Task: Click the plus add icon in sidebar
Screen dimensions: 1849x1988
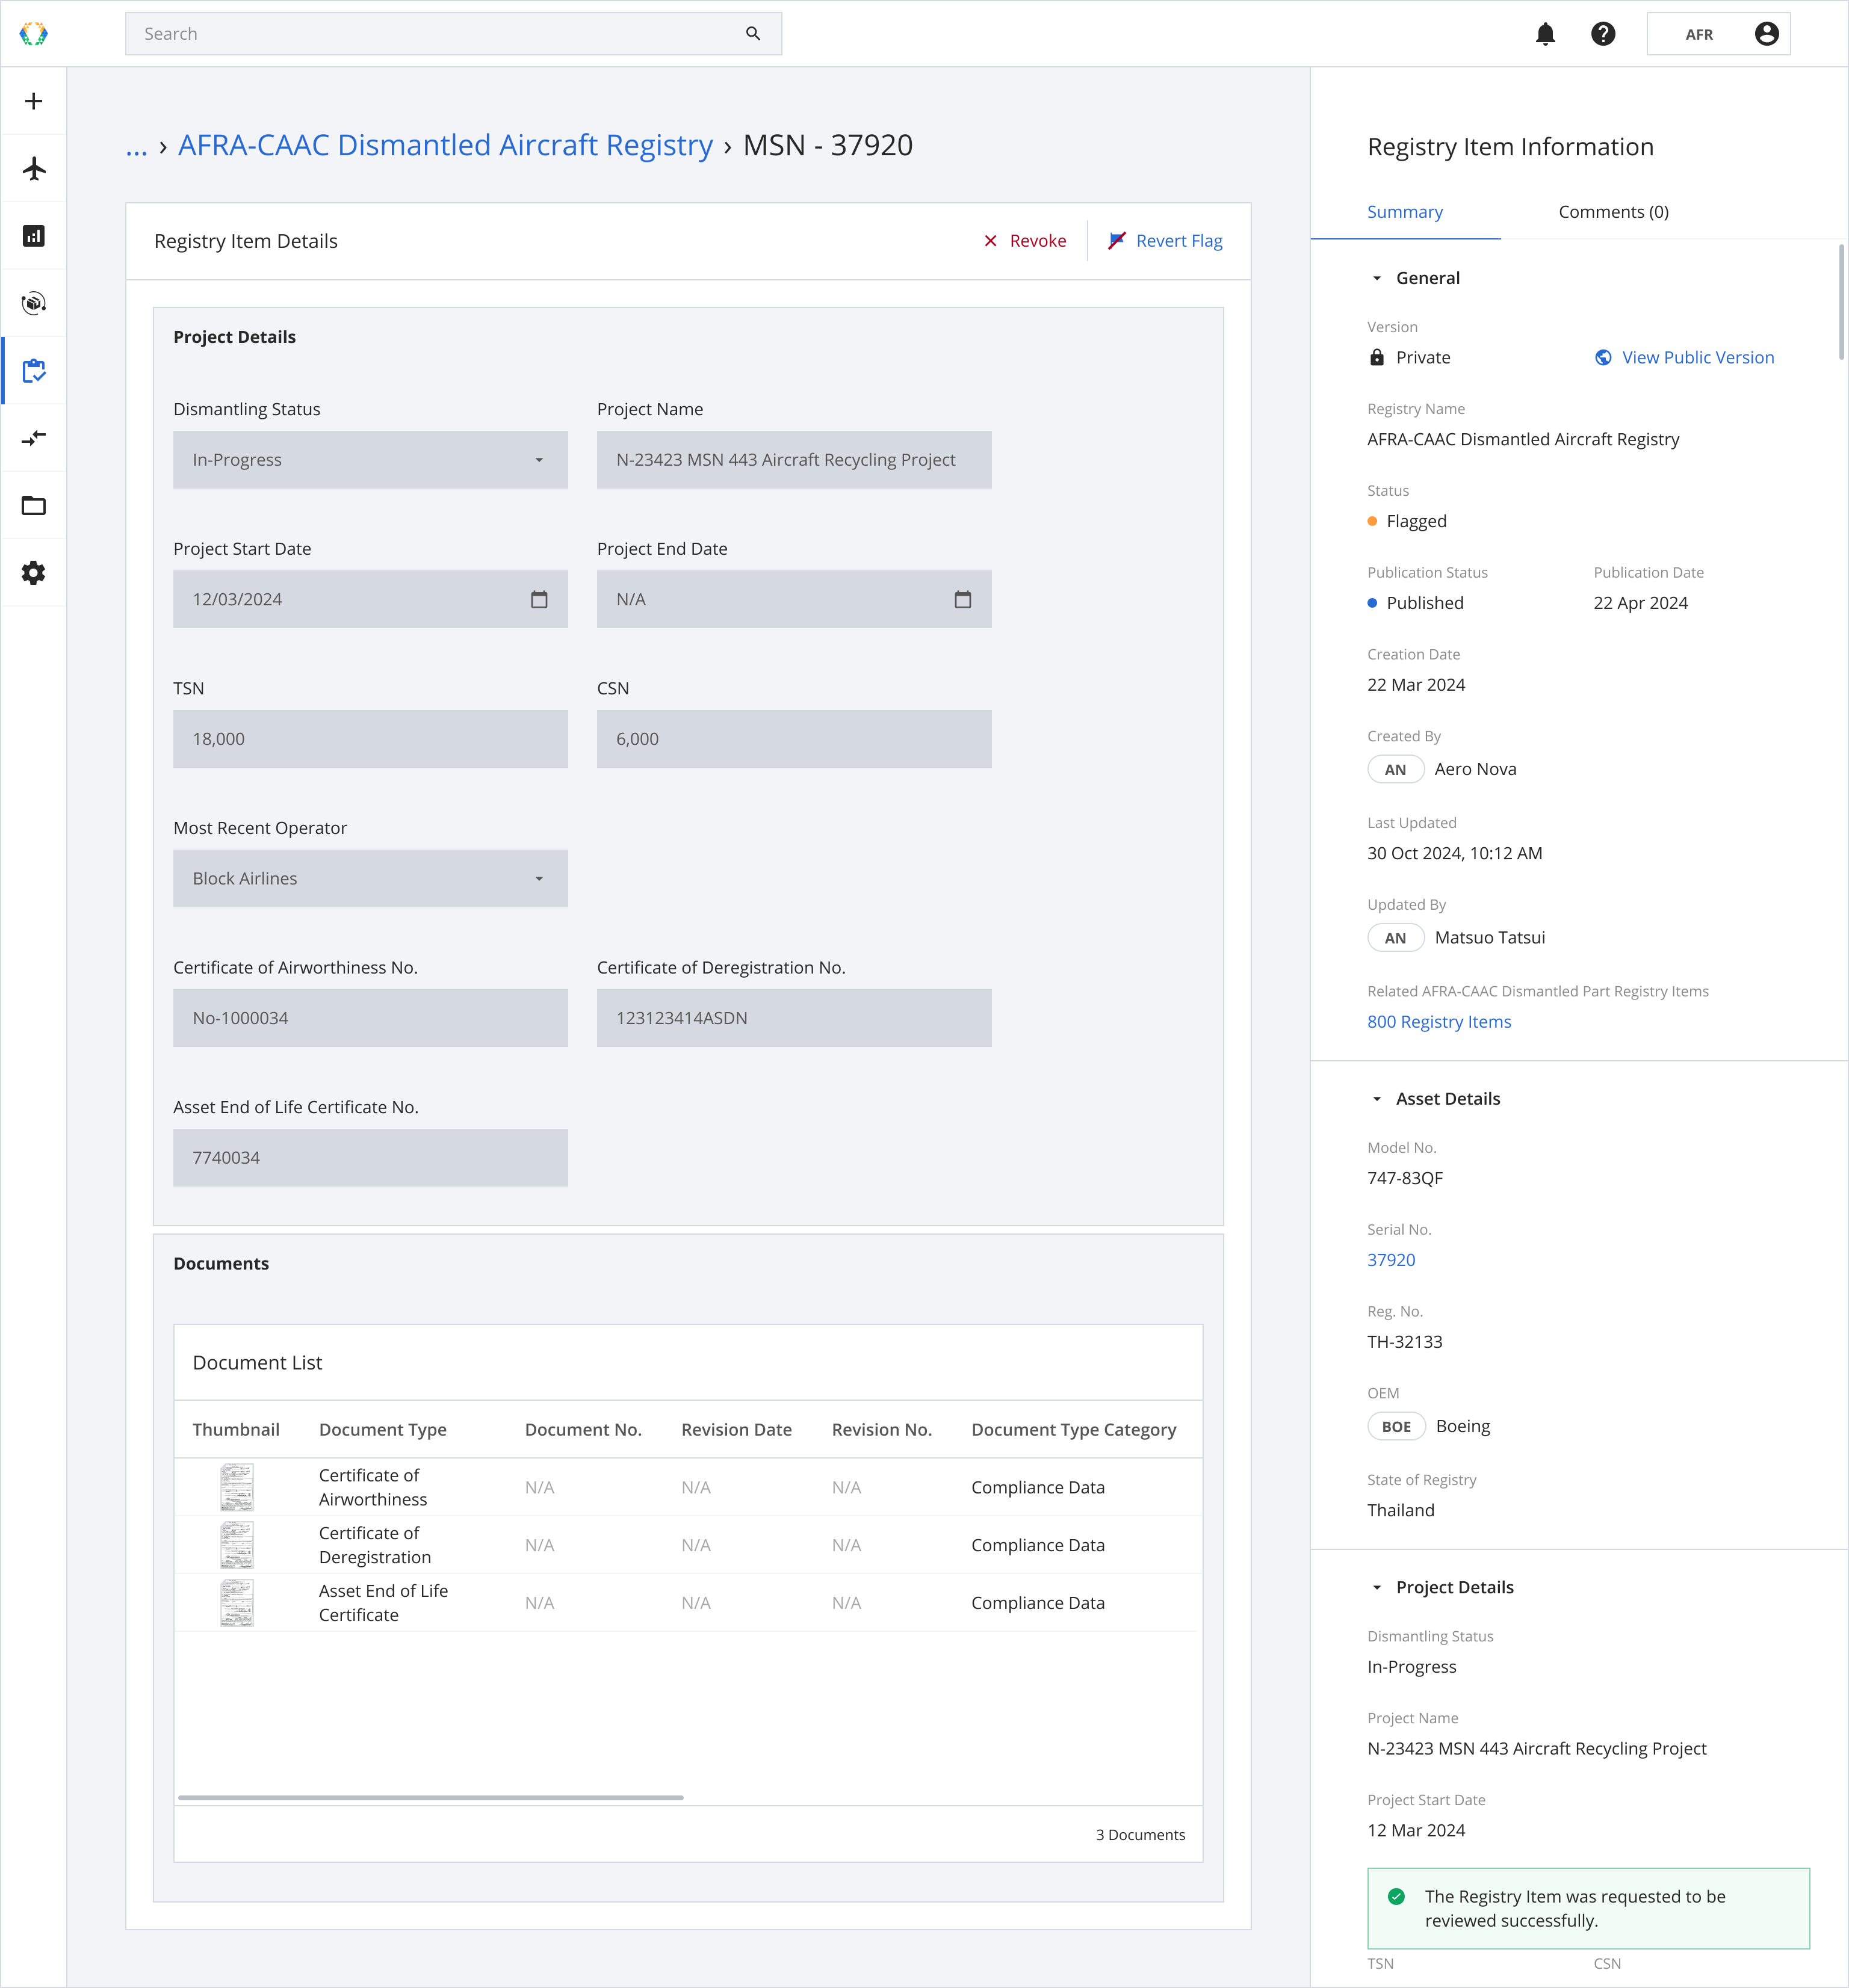Action: coord(34,101)
